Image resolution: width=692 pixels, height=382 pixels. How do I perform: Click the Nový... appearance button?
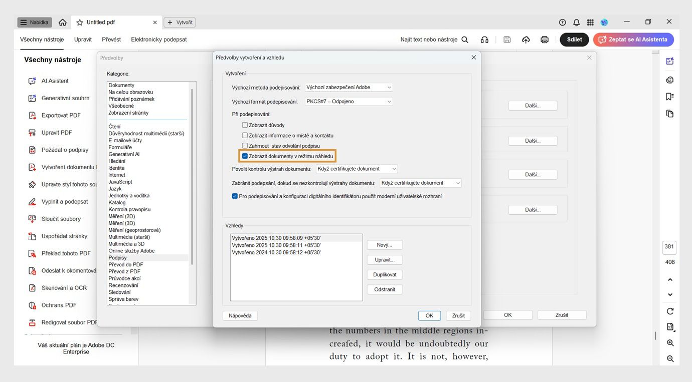[x=385, y=245]
